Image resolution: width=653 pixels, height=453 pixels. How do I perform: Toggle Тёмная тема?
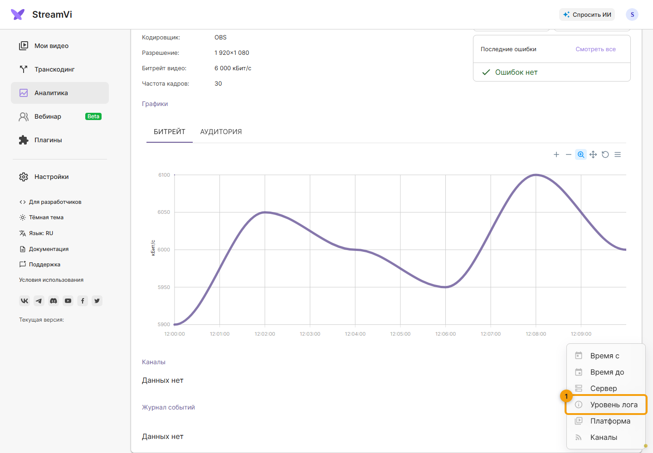[42, 217]
